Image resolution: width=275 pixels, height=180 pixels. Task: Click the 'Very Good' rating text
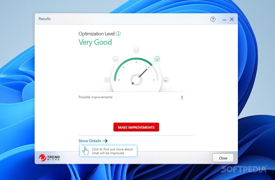pos(95,42)
